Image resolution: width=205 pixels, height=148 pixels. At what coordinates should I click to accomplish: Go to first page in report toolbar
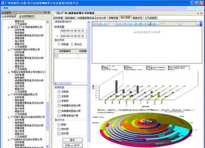[x=100, y=24]
